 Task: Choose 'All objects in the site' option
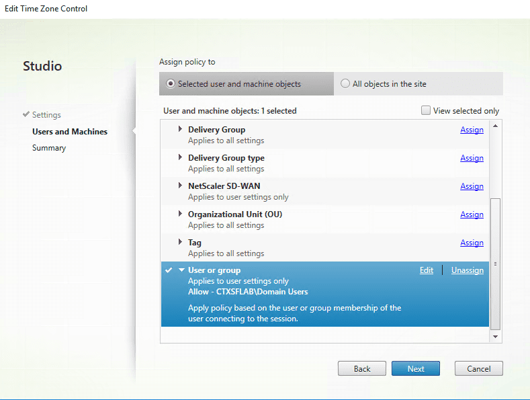[345, 84]
